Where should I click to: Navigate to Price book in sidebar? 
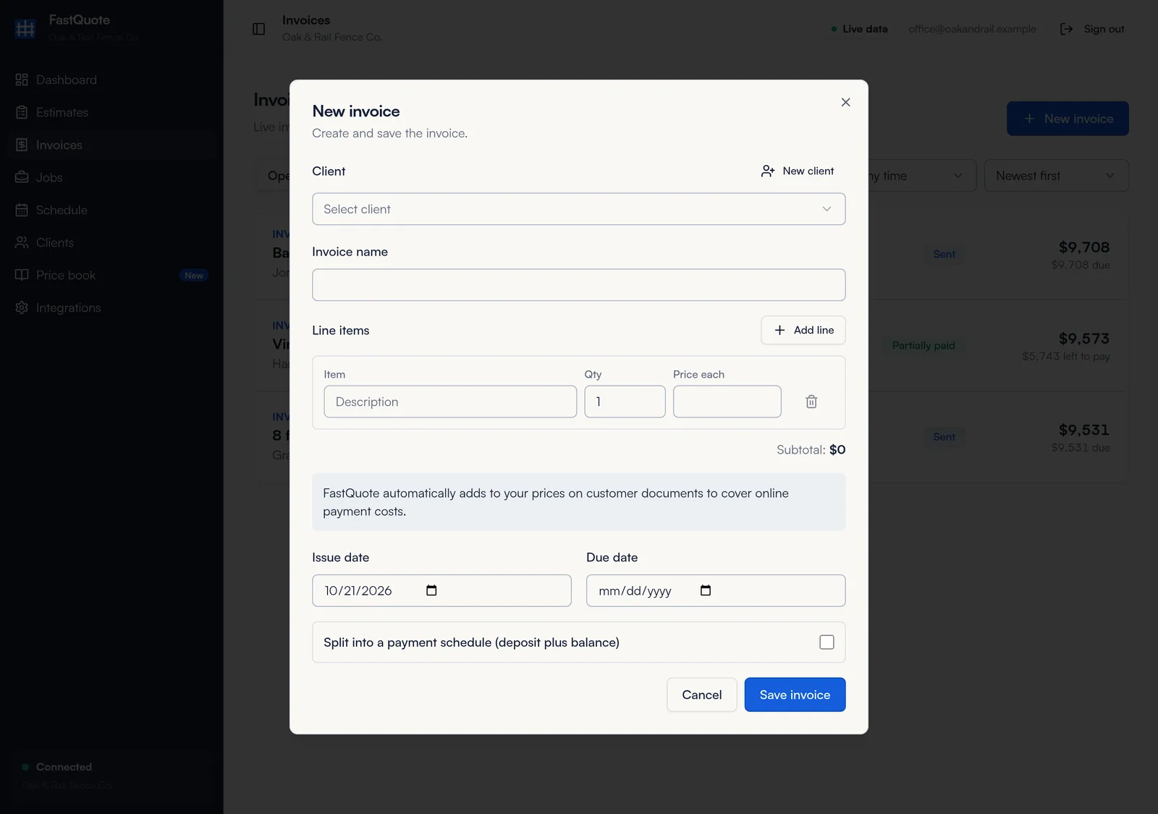coord(111,275)
